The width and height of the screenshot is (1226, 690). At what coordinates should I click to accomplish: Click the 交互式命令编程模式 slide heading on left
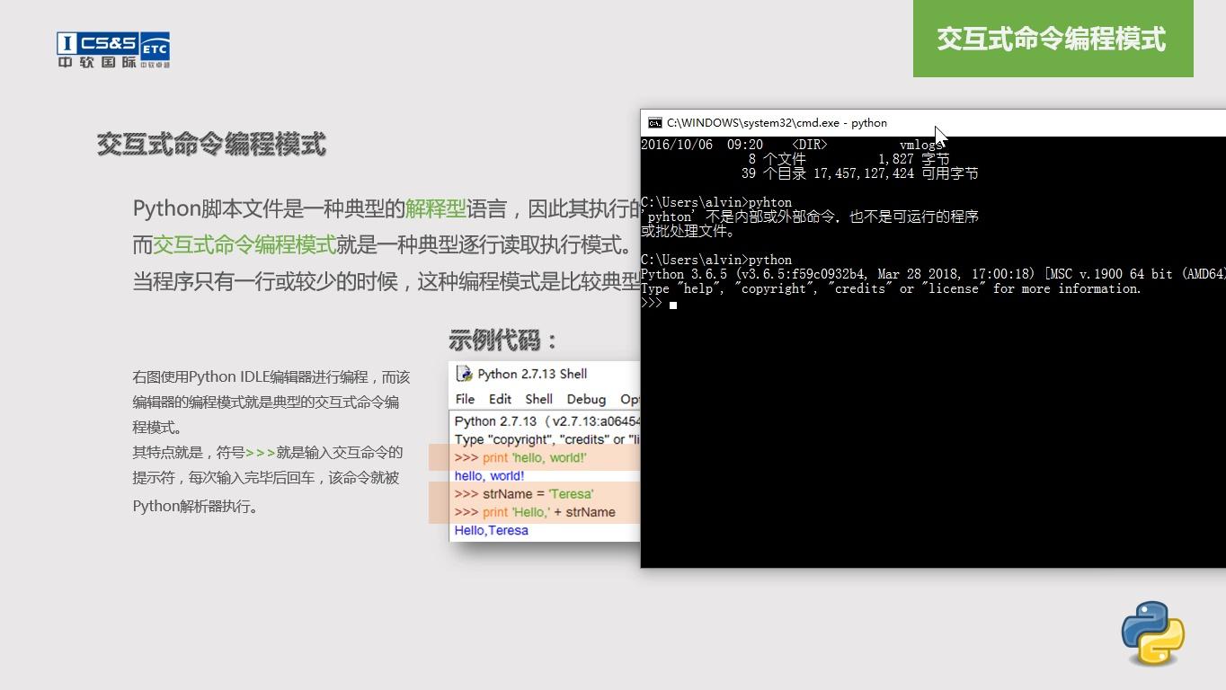(211, 145)
